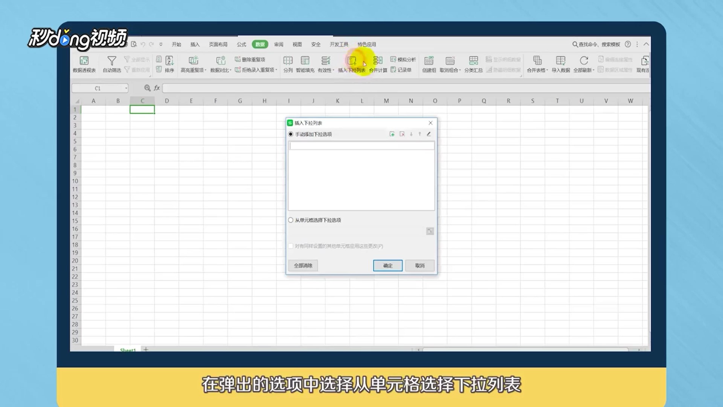The width and height of the screenshot is (723, 407).
Task: Select the 从单元格选择下拉选项 radio button
Action: [291, 220]
